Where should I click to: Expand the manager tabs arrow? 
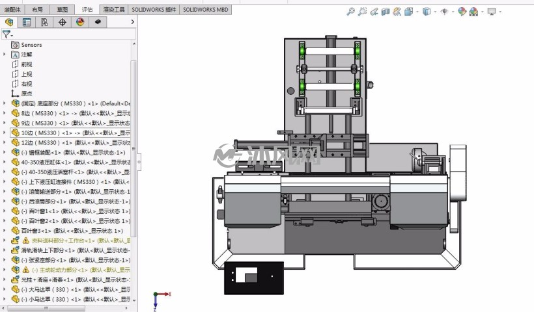[x=132, y=21]
